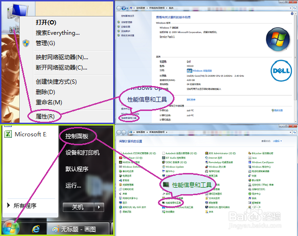Open the 小图标 view-by dropdown
298x236 pixels.
277,141
